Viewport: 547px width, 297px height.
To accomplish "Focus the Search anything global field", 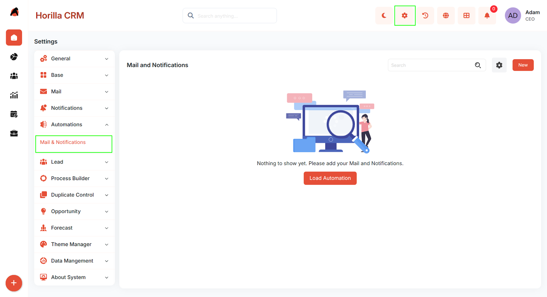I will tap(230, 16).
